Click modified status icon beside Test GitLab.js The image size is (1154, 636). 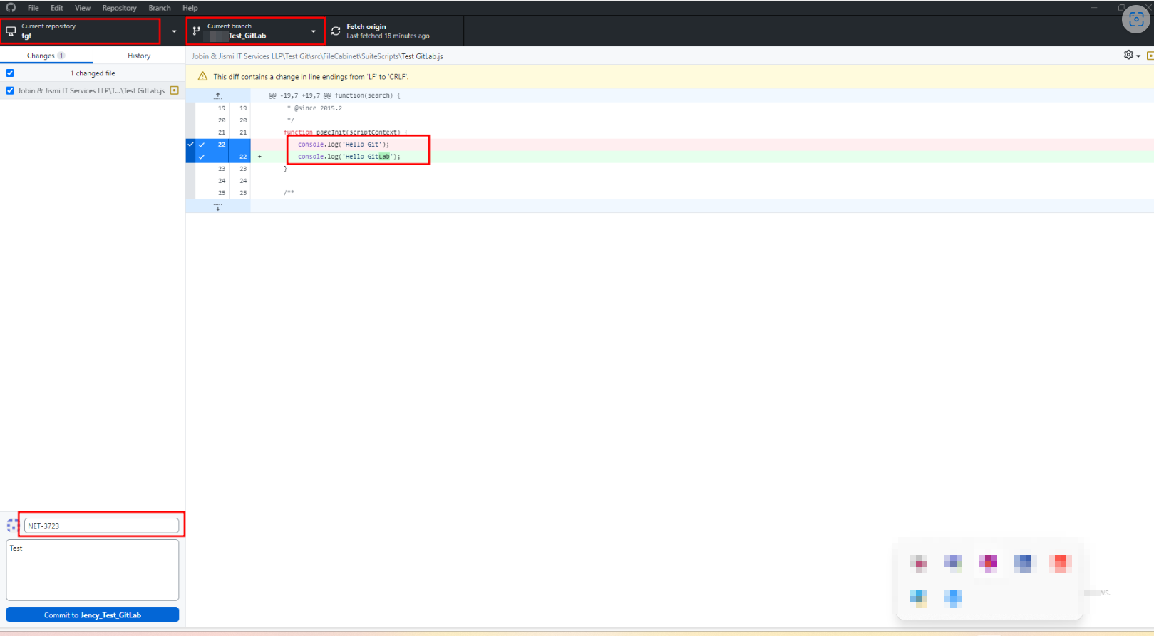tap(174, 90)
